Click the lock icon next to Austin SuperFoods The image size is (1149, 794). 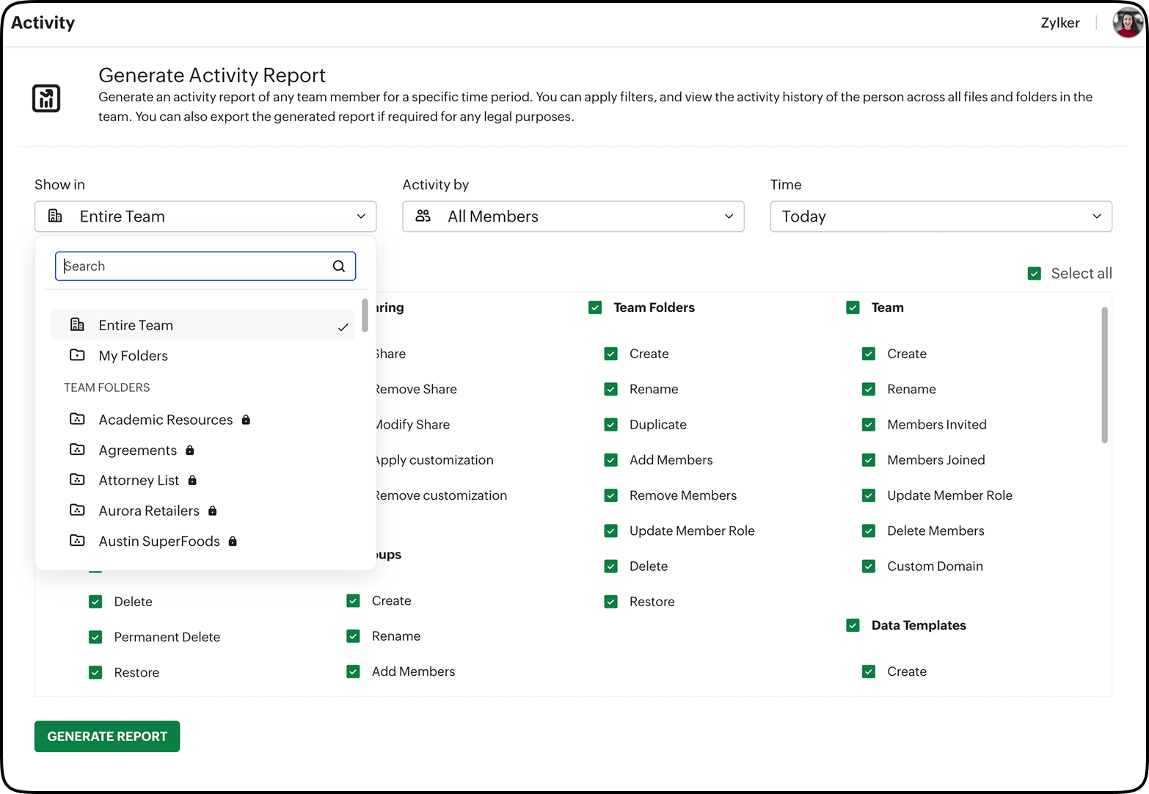pyautogui.click(x=233, y=541)
